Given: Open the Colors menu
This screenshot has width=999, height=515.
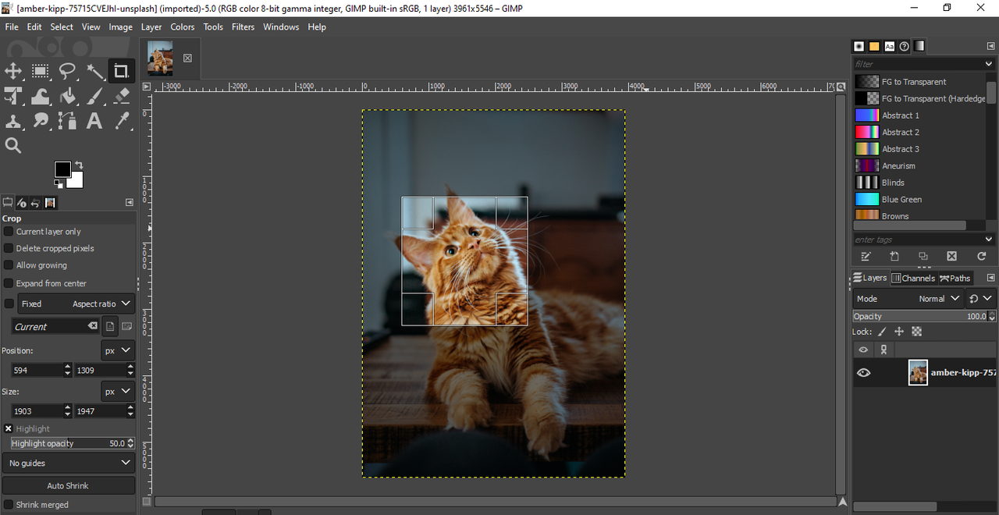Looking at the screenshot, I should pyautogui.click(x=183, y=27).
